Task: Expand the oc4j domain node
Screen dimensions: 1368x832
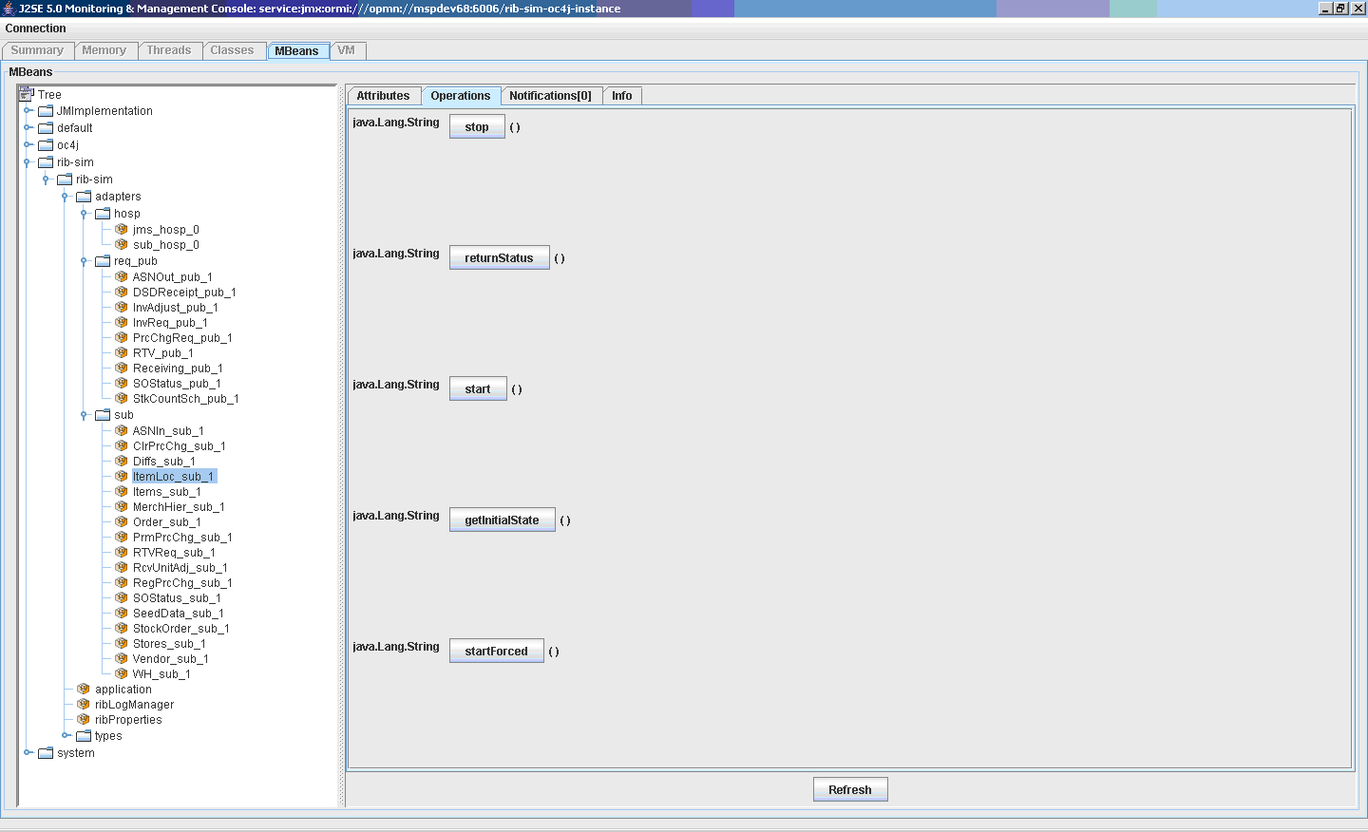Action: [x=28, y=144]
